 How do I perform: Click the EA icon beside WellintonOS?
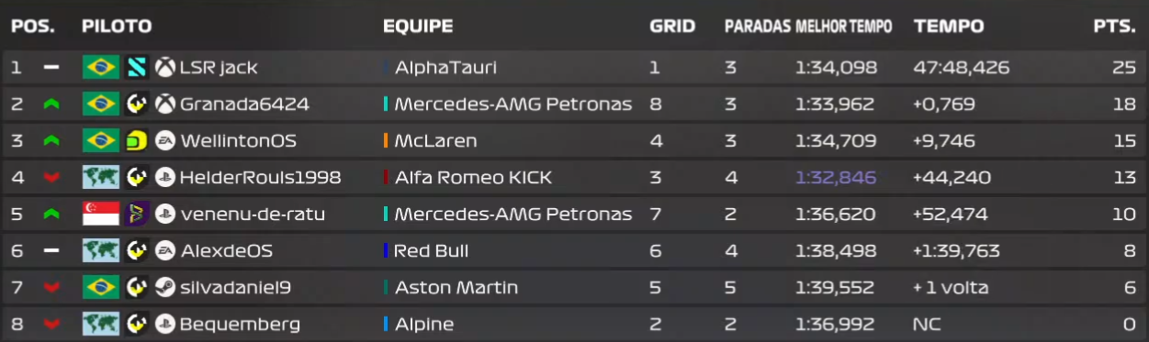click(x=164, y=140)
